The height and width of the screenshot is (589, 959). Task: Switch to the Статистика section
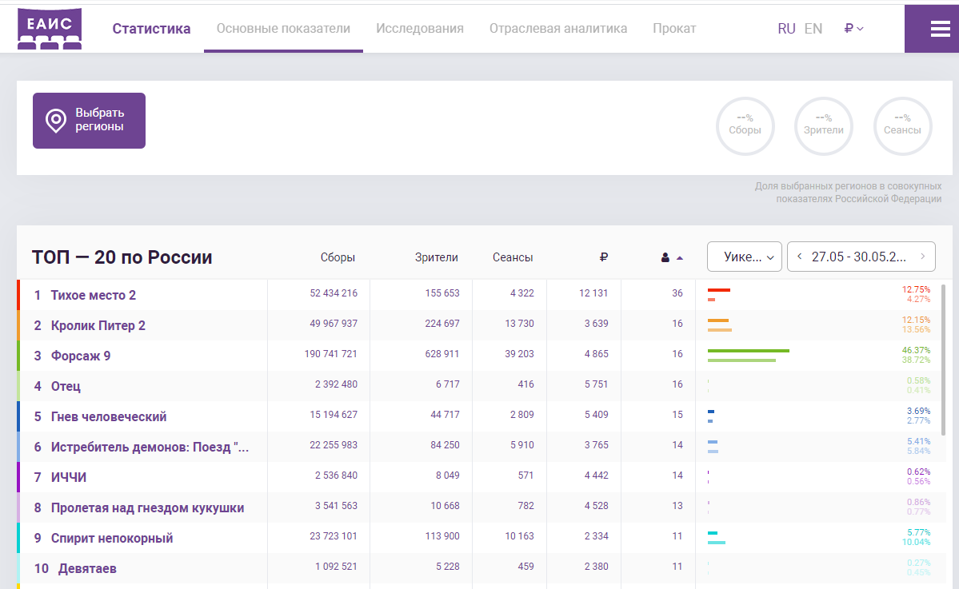[x=151, y=29]
